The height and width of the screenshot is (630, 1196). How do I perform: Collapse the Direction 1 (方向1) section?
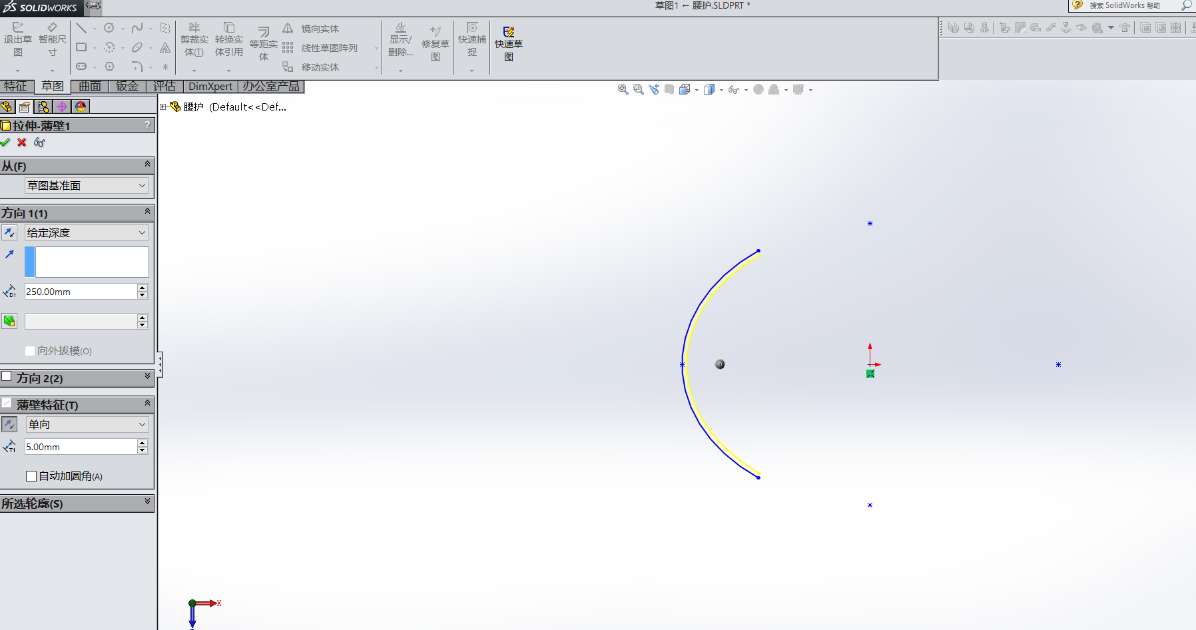[x=147, y=212]
